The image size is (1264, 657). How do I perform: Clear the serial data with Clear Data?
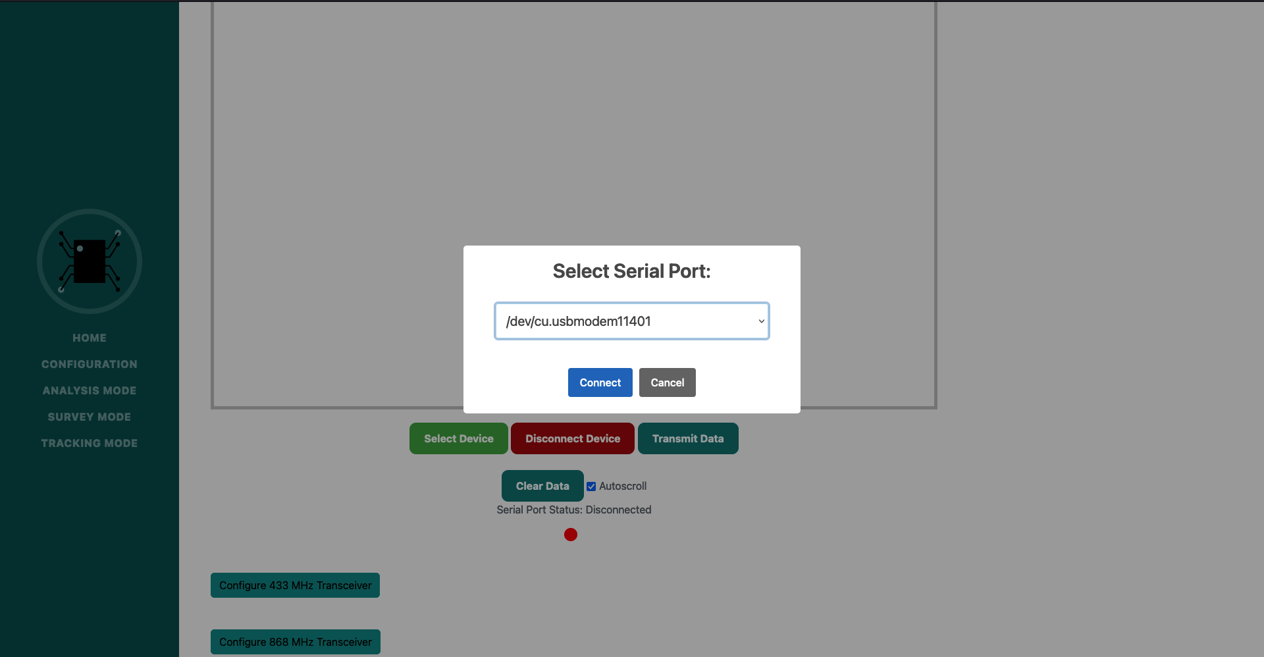542,486
